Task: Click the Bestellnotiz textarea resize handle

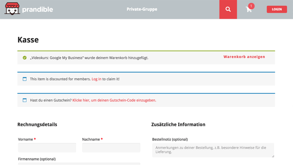Action: point(273,156)
